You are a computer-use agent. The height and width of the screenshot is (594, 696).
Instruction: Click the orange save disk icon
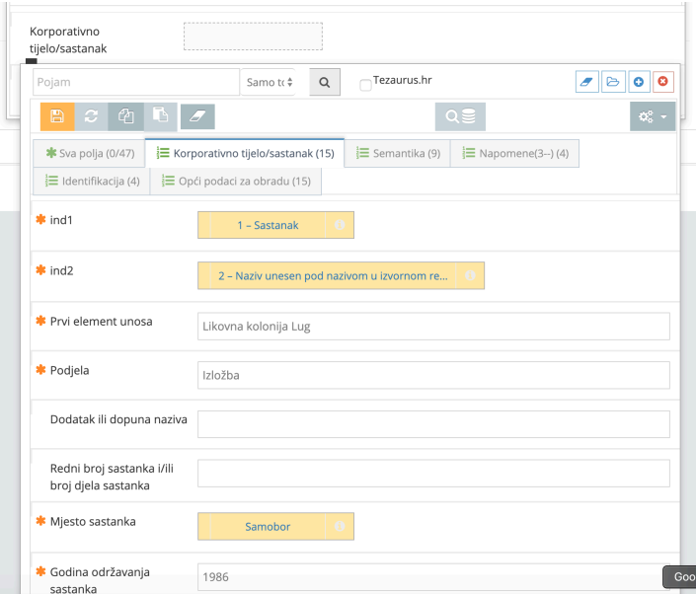[57, 116]
